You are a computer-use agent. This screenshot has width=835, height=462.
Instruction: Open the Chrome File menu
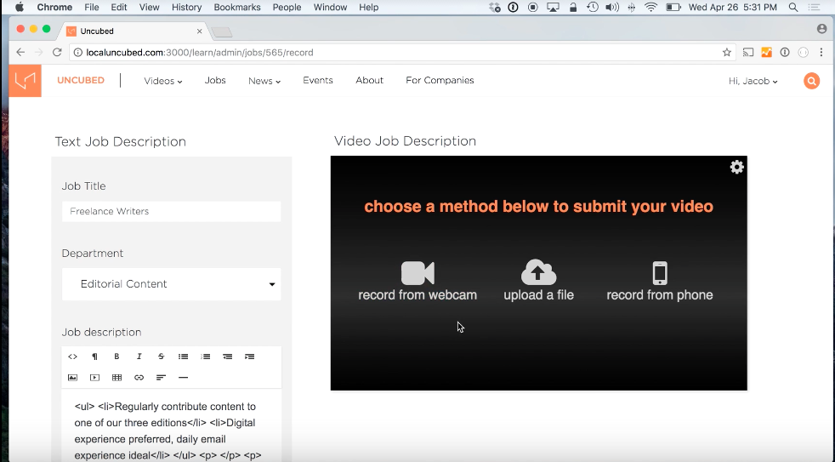tap(92, 8)
